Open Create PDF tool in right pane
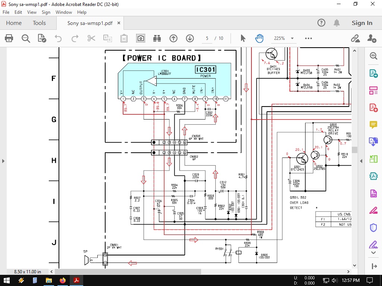The image size is (382, 286). point(373,107)
